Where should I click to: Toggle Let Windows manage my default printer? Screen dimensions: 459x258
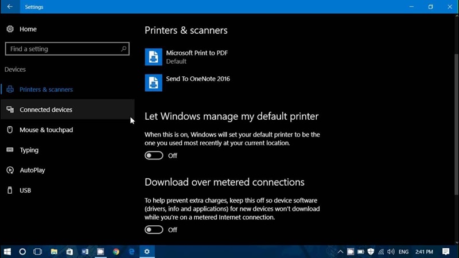point(154,155)
